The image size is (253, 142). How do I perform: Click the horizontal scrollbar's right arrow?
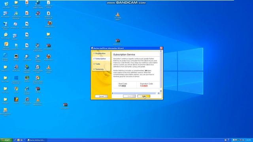[x=159, y=93]
